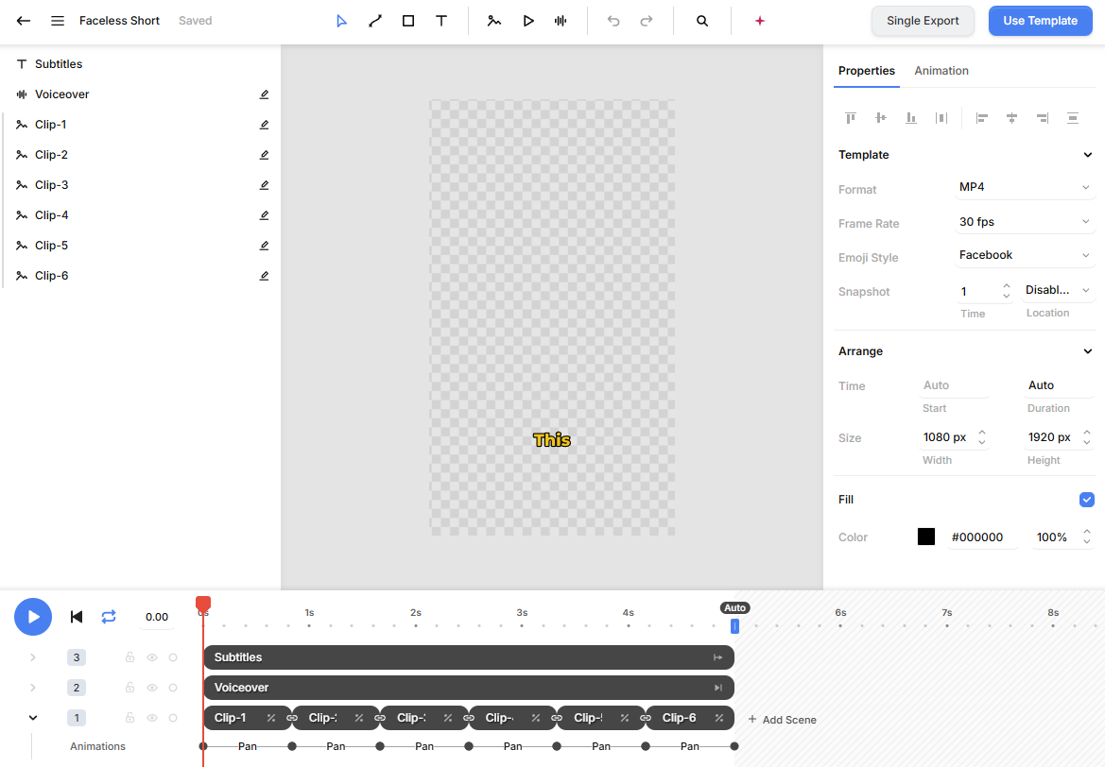Click the link icon between Clip-1 and Clip-2
The width and height of the screenshot is (1105, 767).
click(292, 718)
